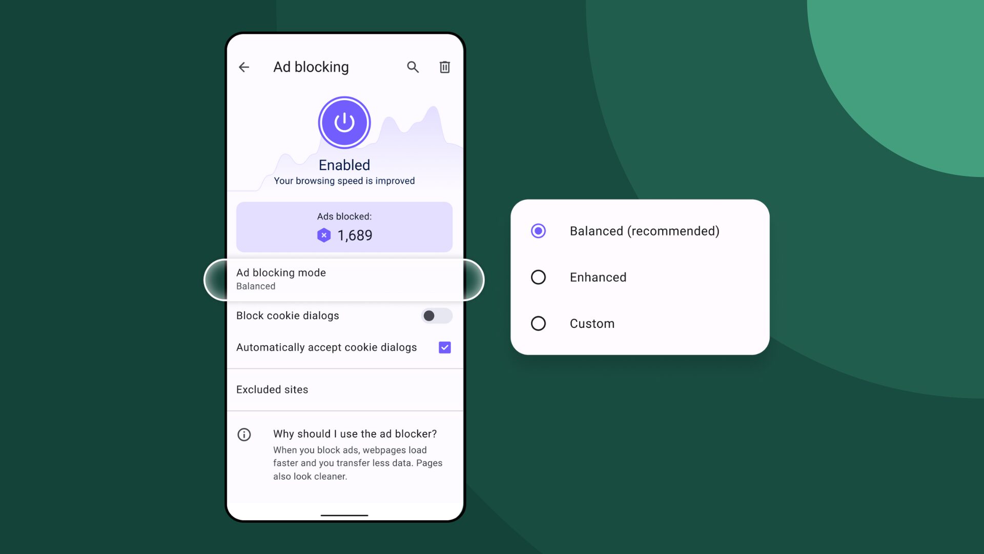This screenshot has width=984, height=554.
Task: Click the cookie dialogs block toggle switch
Action: tap(436, 315)
